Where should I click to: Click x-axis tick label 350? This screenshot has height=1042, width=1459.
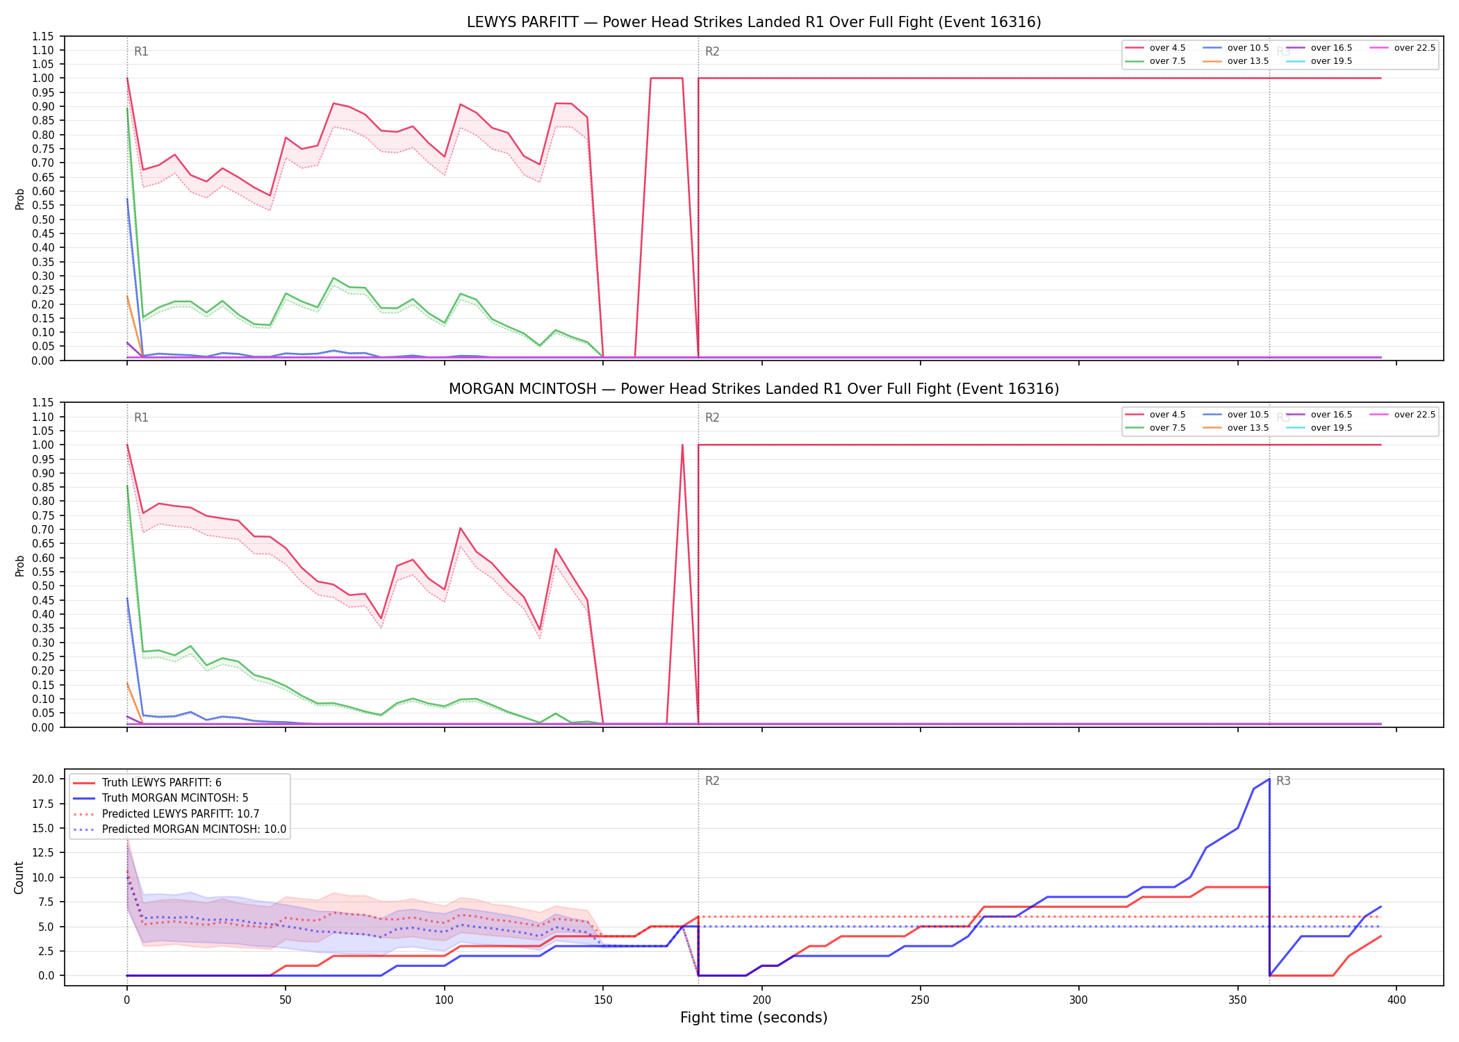[1237, 1000]
